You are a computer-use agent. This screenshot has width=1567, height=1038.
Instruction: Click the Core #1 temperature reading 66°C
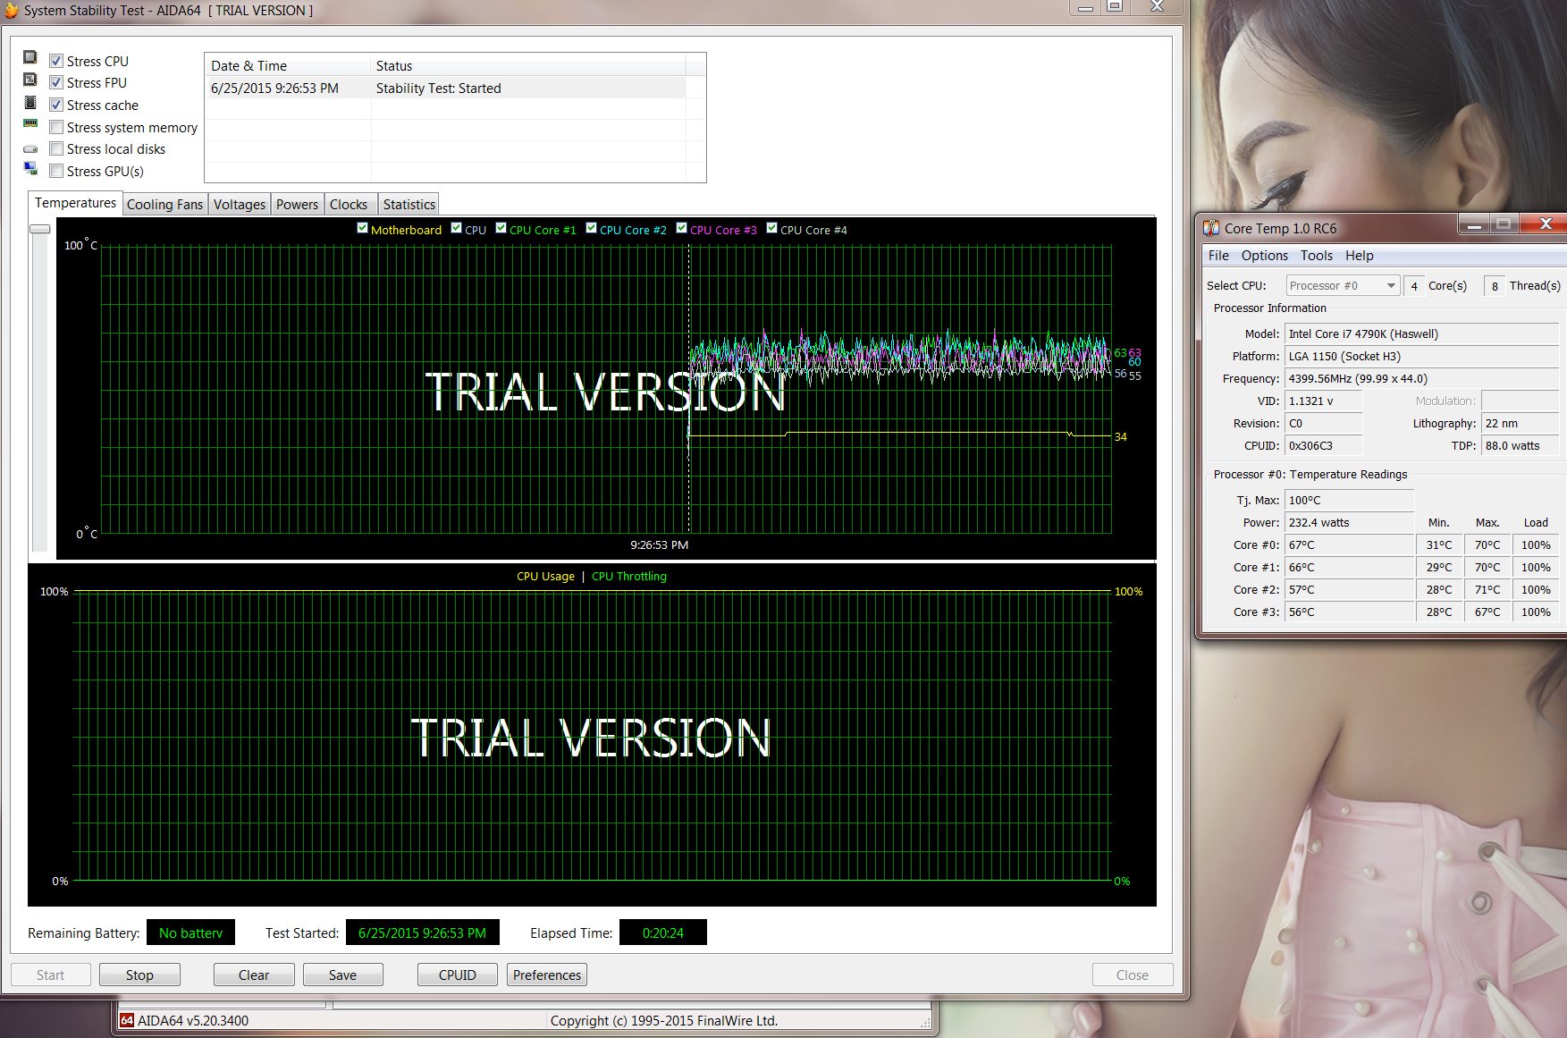(1349, 568)
